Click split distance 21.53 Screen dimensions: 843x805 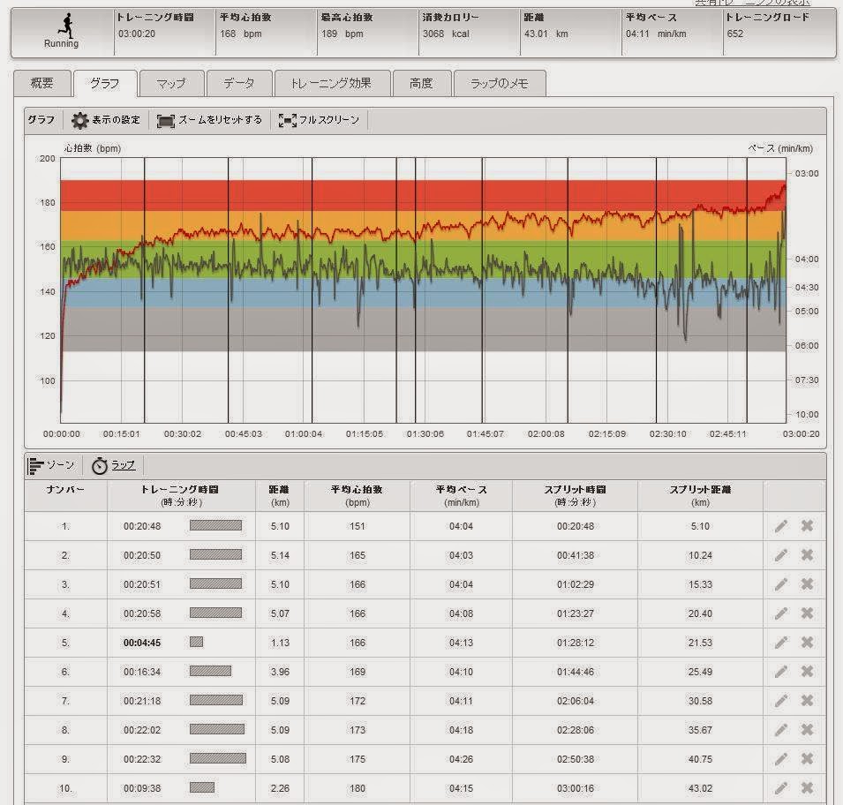(x=700, y=643)
